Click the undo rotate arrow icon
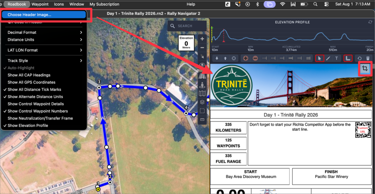This screenshot has width=375, height=194. (x=359, y=58)
